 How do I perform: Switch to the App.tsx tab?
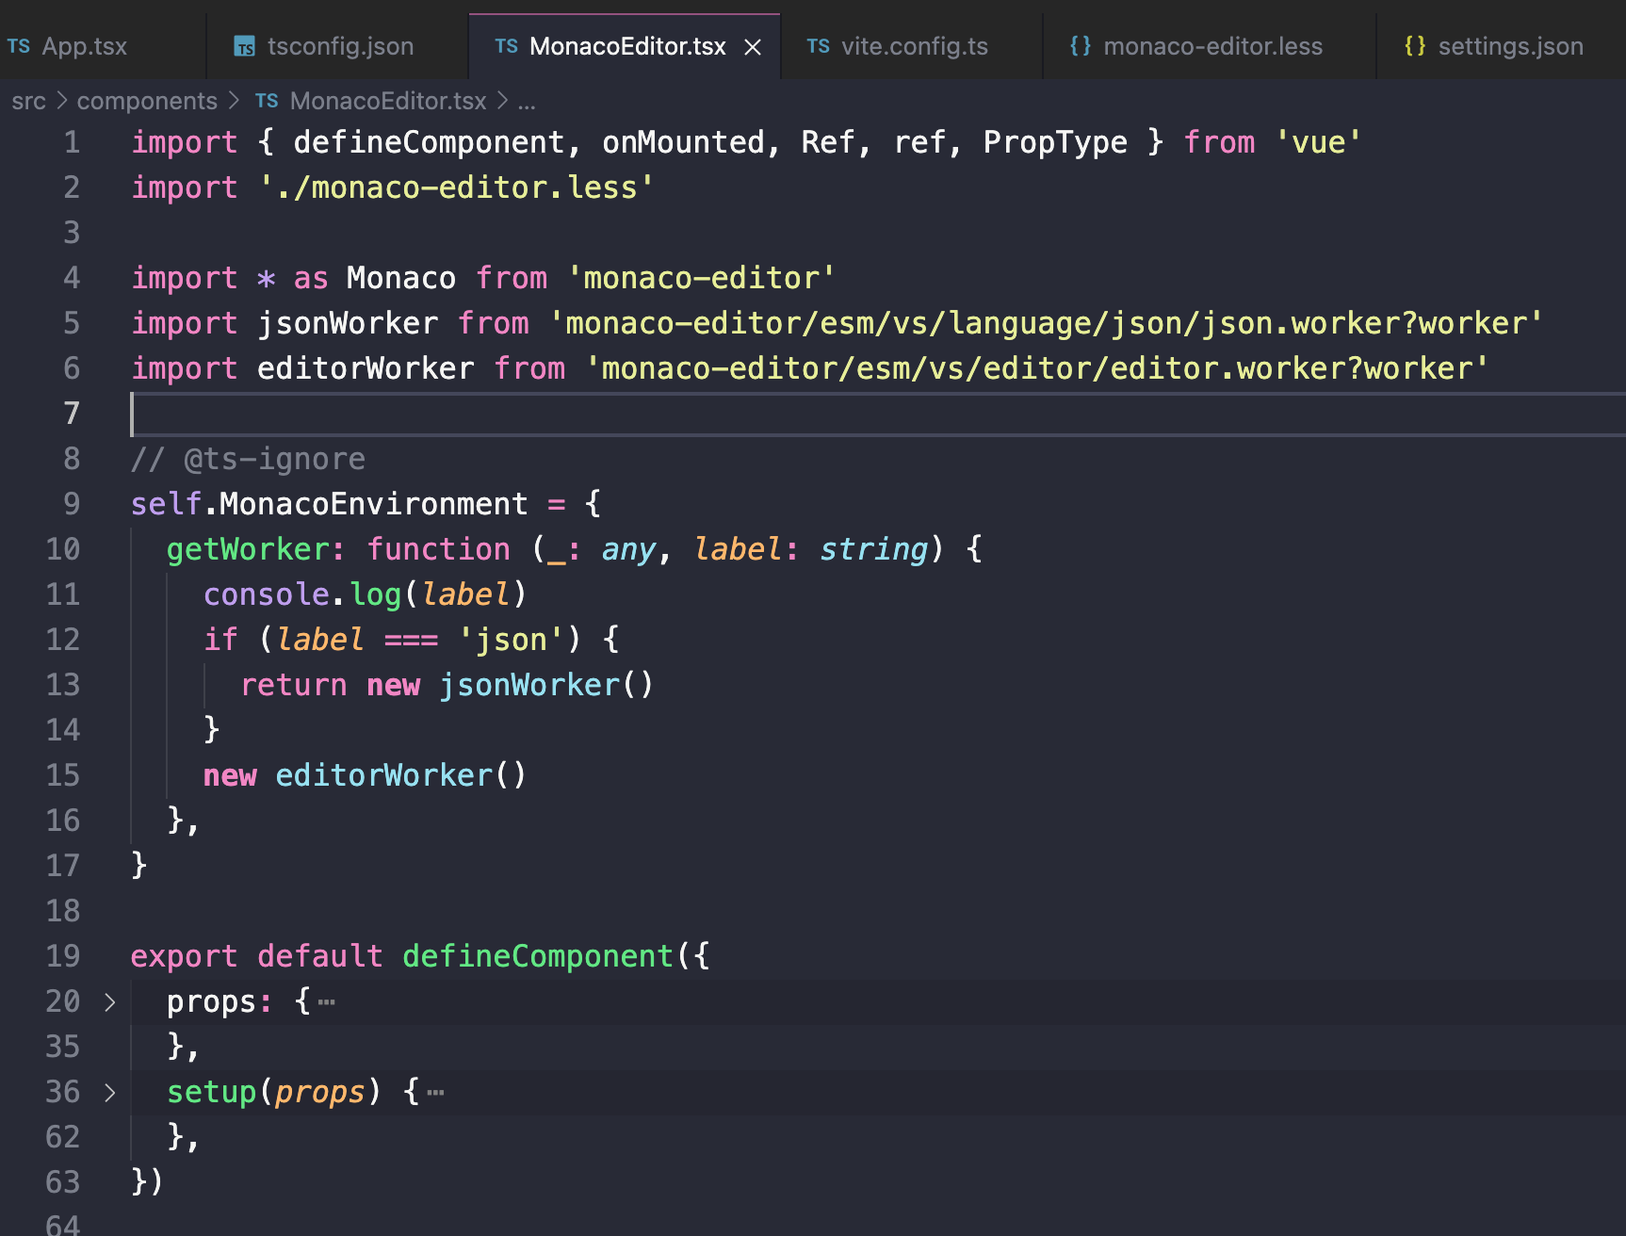tap(85, 45)
